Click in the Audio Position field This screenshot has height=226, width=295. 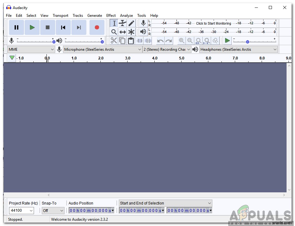point(90,210)
